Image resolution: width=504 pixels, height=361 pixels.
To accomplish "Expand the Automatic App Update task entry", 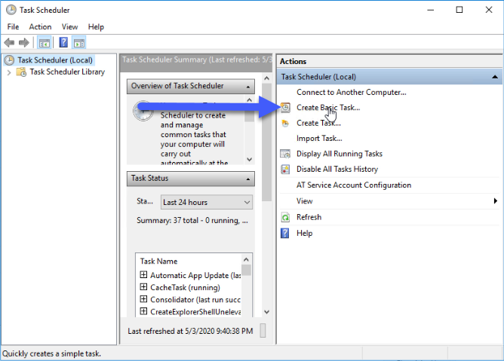I will click(x=143, y=275).
